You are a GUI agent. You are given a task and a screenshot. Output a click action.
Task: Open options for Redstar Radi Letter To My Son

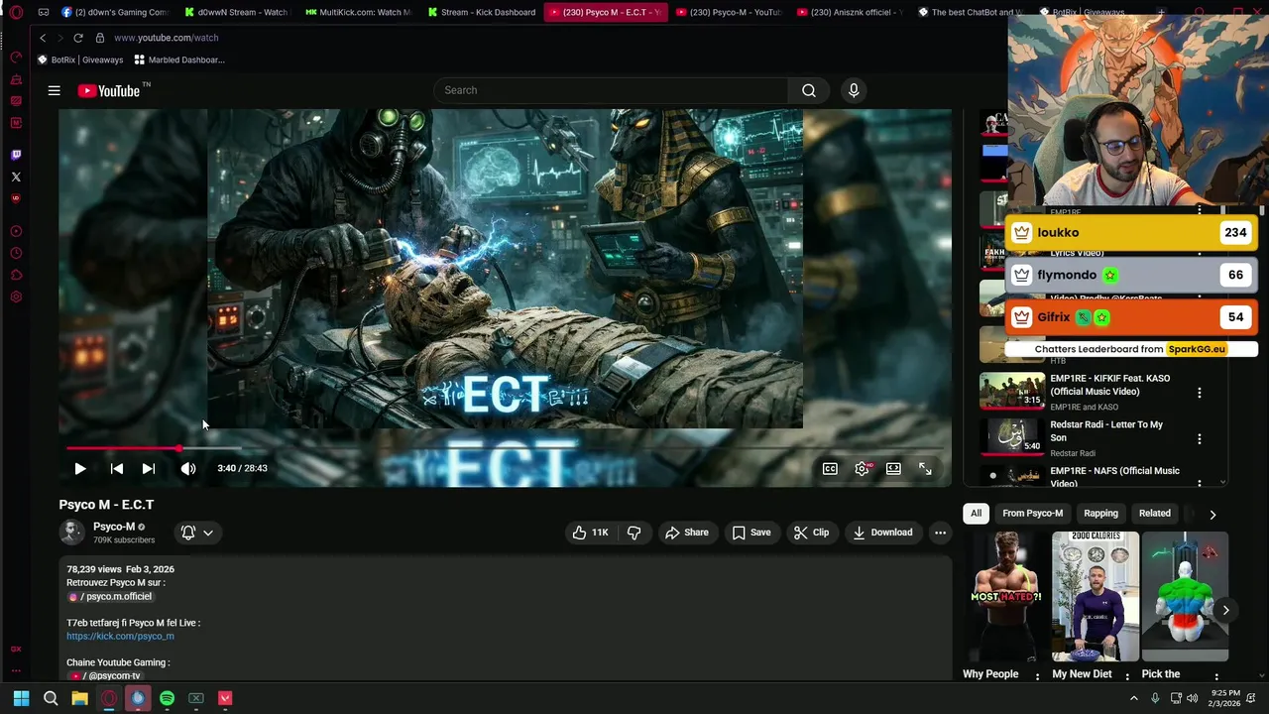click(1200, 439)
